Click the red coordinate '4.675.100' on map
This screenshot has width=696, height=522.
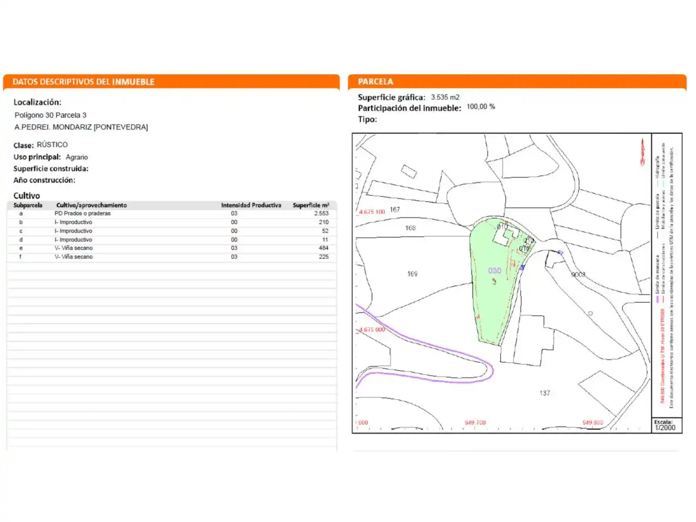pos(372,212)
